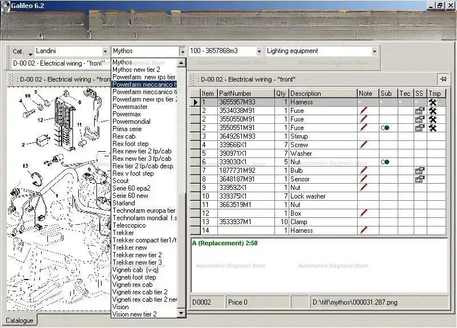The width and height of the screenshot is (457, 328).
Task: Click the note pencil for Screw 339666X1
Action: click(363, 145)
